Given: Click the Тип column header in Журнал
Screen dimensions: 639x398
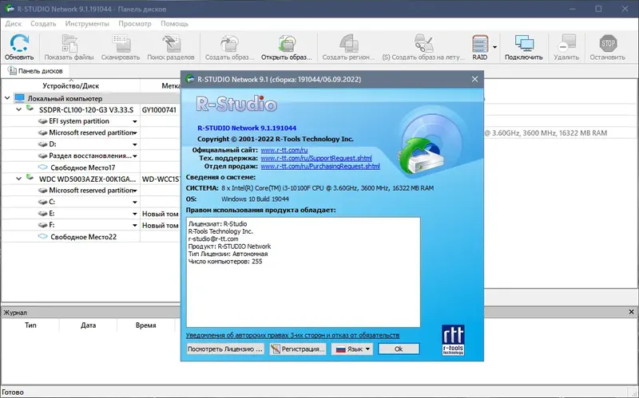Looking at the screenshot, I should (30, 325).
